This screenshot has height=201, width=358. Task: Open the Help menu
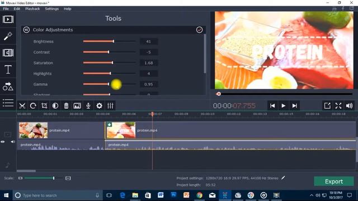click(x=67, y=9)
